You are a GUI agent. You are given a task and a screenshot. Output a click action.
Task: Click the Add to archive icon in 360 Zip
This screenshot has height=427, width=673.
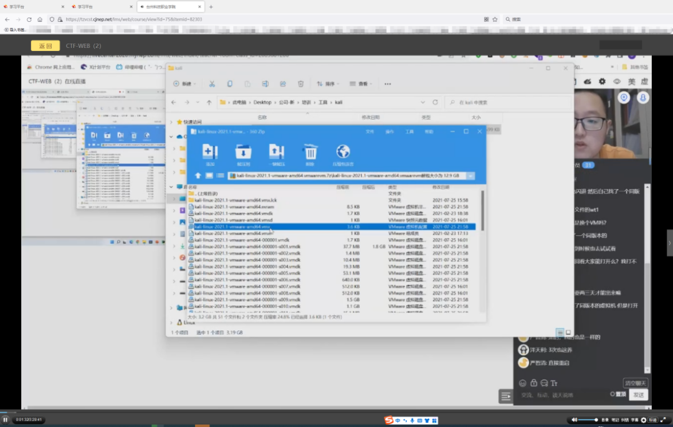point(210,152)
